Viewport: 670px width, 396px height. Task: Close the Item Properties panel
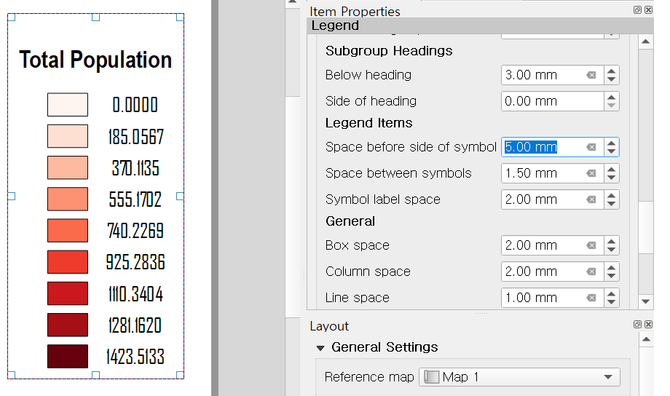[x=649, y=9]
